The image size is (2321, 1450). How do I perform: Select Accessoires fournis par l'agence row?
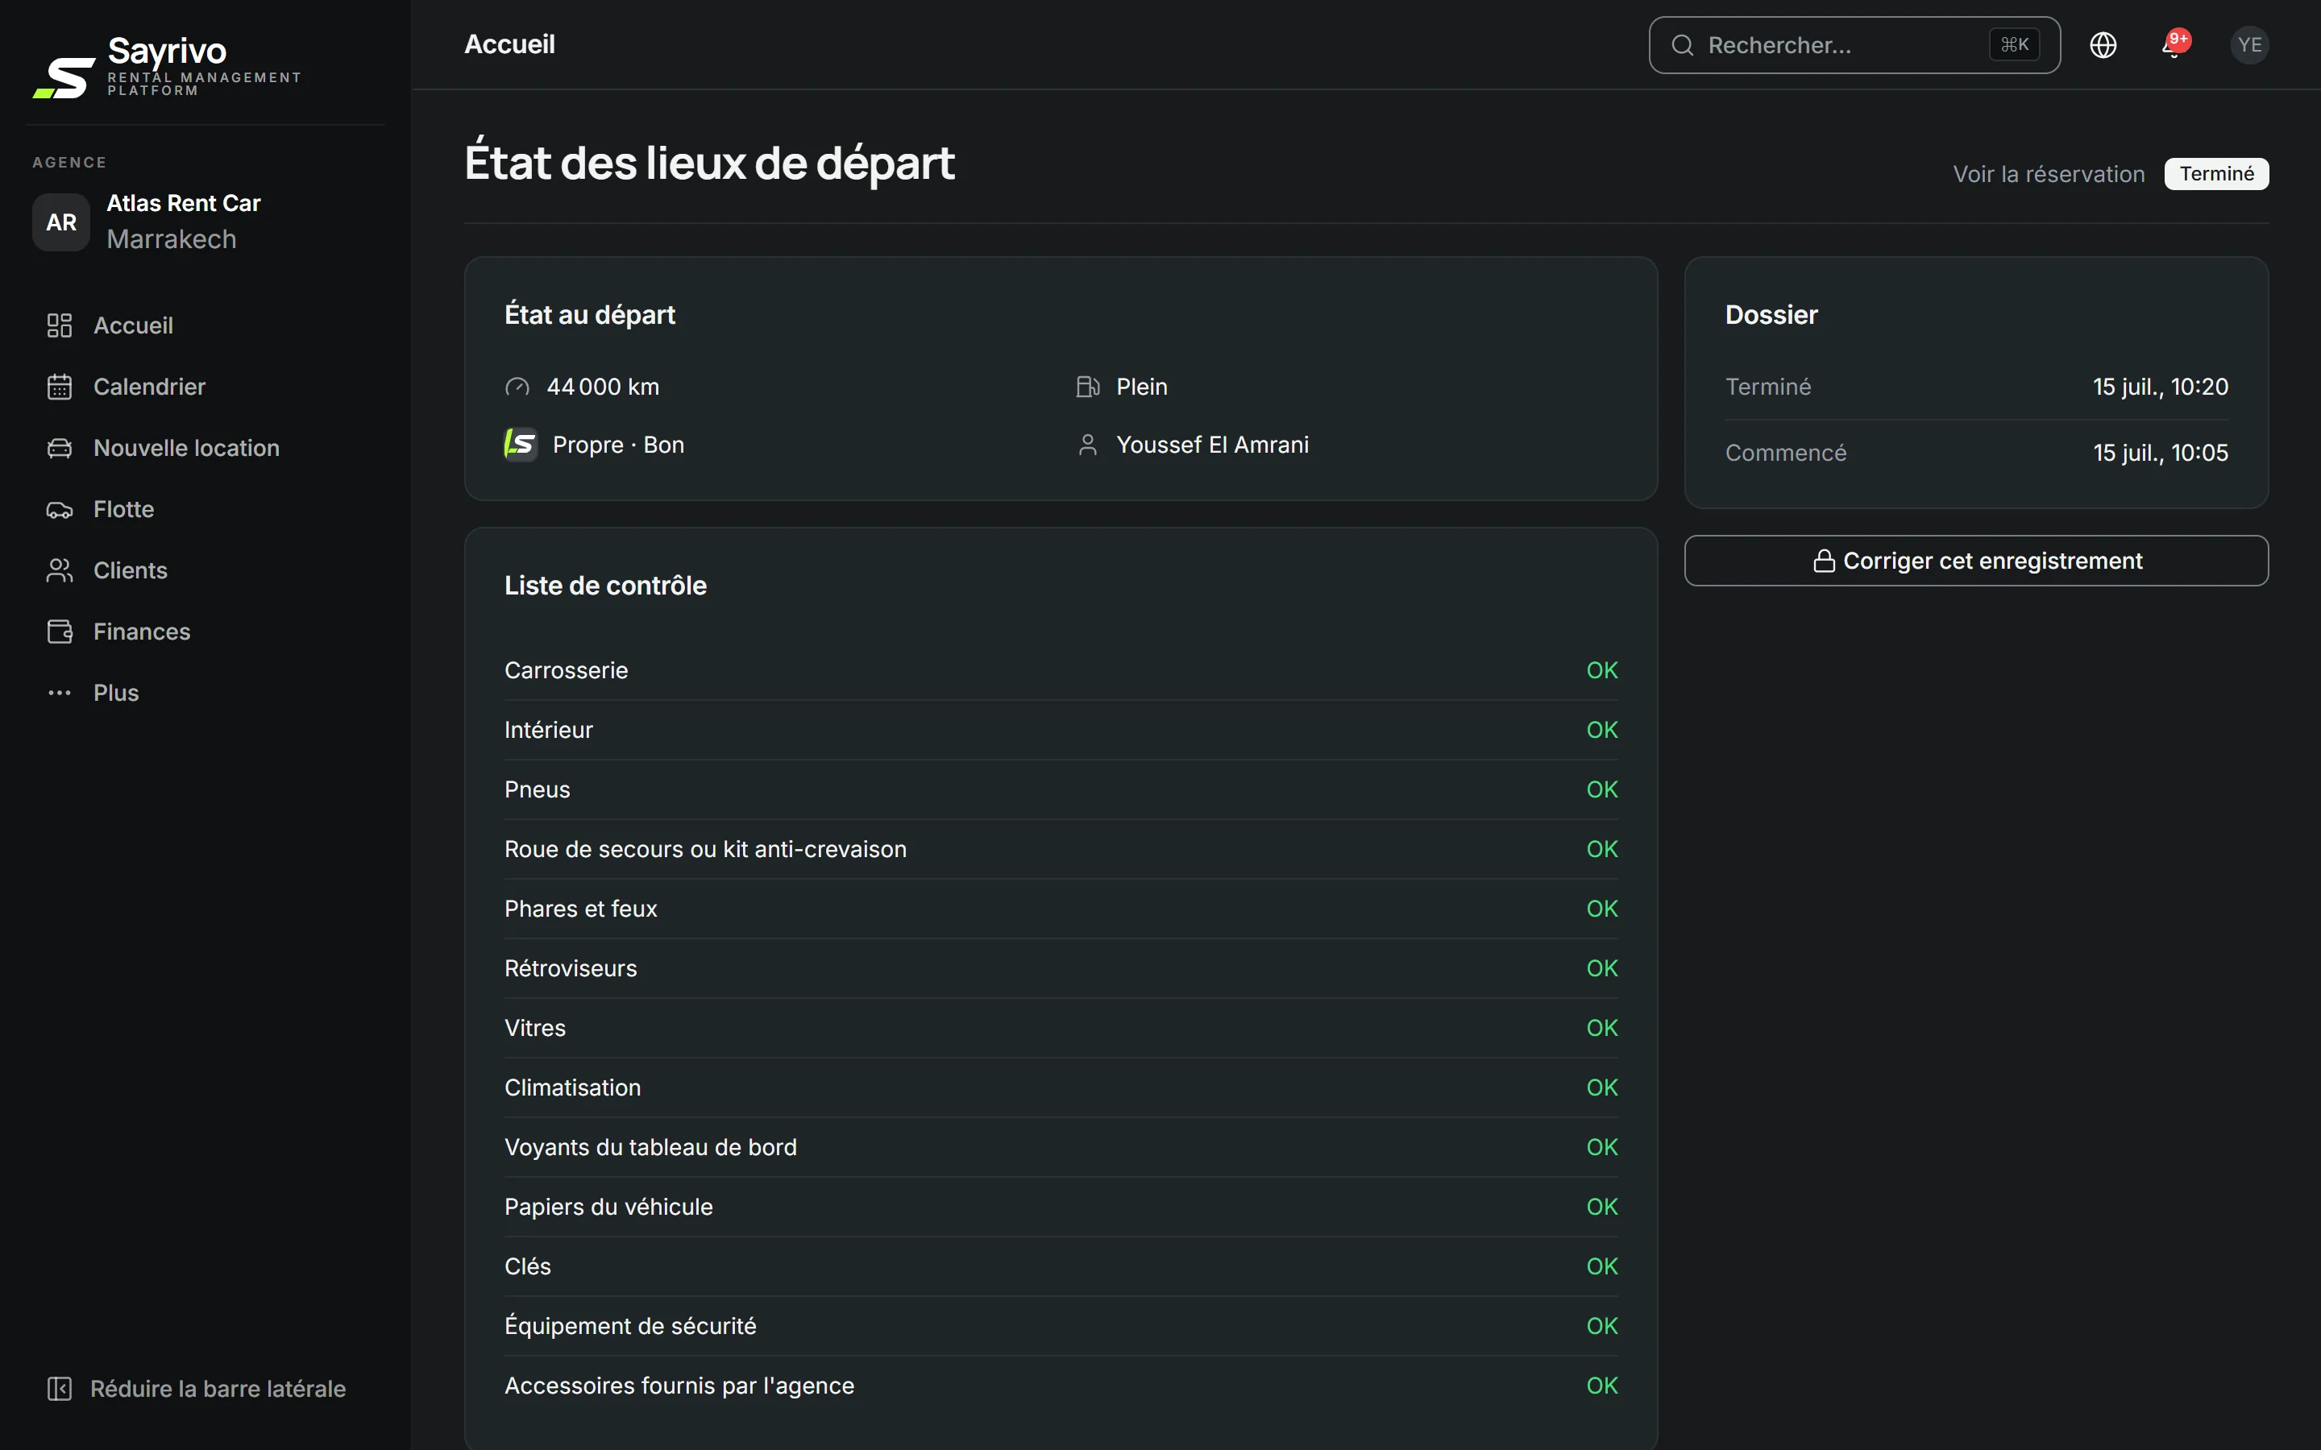click(x=1061, y=1386)
